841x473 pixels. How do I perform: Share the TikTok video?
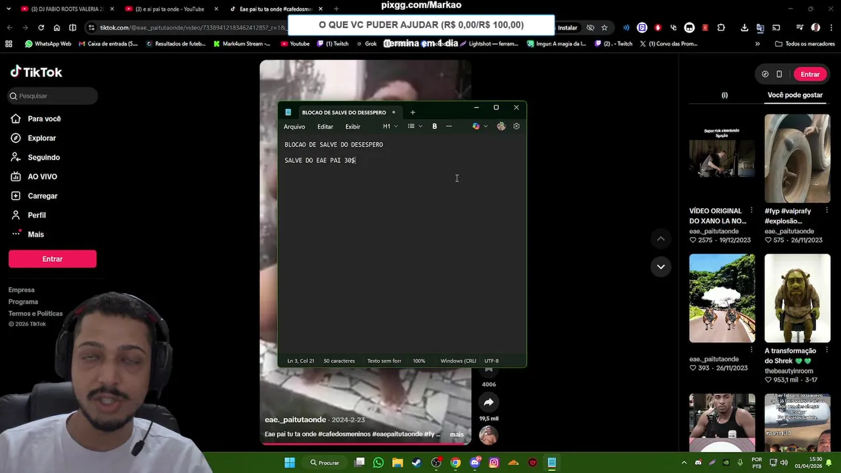pyautogui.click(x=488, y=402)
